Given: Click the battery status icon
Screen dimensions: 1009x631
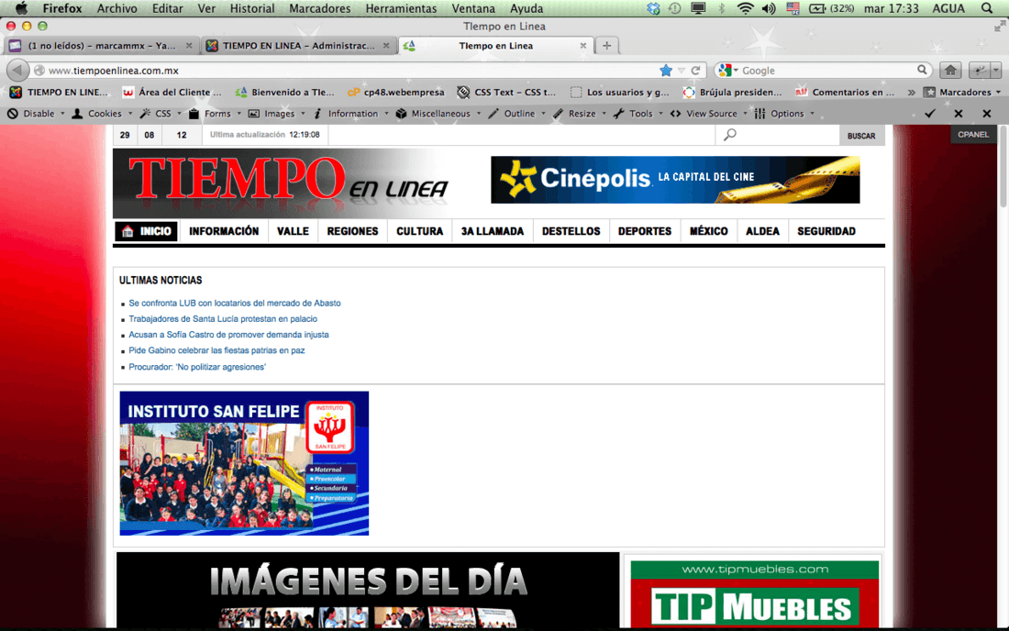Looking at the screenshot, I should 817,8.
